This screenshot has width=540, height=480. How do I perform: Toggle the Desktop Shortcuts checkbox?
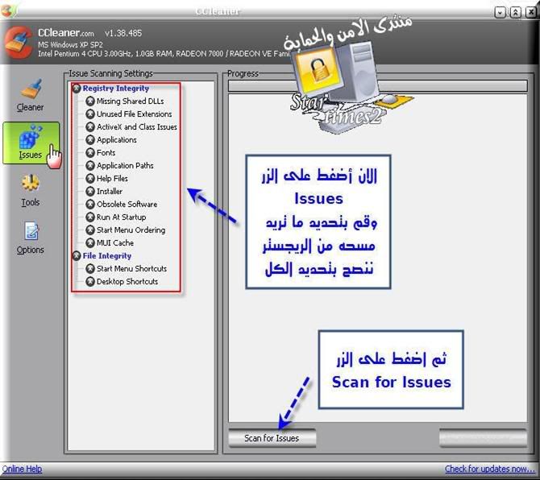pos(90,281)
